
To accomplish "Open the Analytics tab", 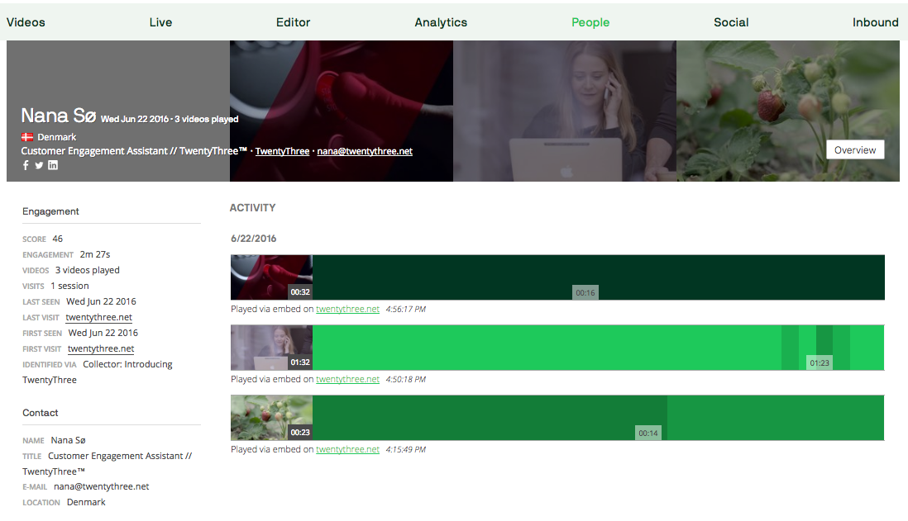I will tap(441, 22).
